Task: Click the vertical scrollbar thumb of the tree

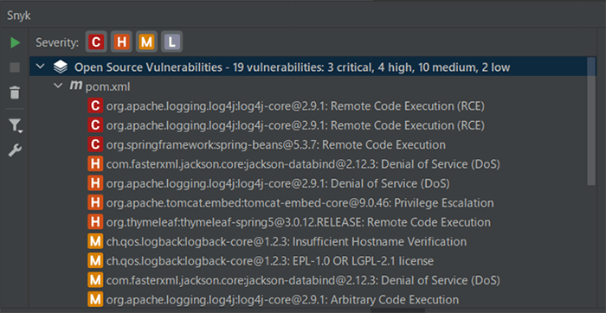Action: 591,122
